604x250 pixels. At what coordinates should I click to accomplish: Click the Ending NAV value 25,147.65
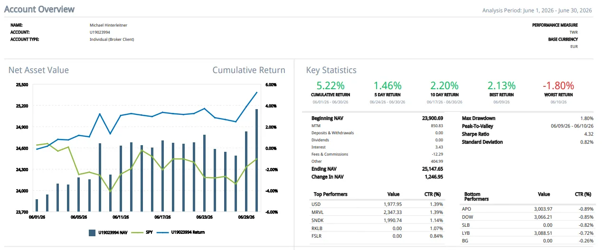click(432, 168)
